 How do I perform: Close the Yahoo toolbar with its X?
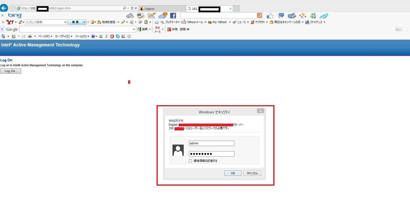click(3, 22)
